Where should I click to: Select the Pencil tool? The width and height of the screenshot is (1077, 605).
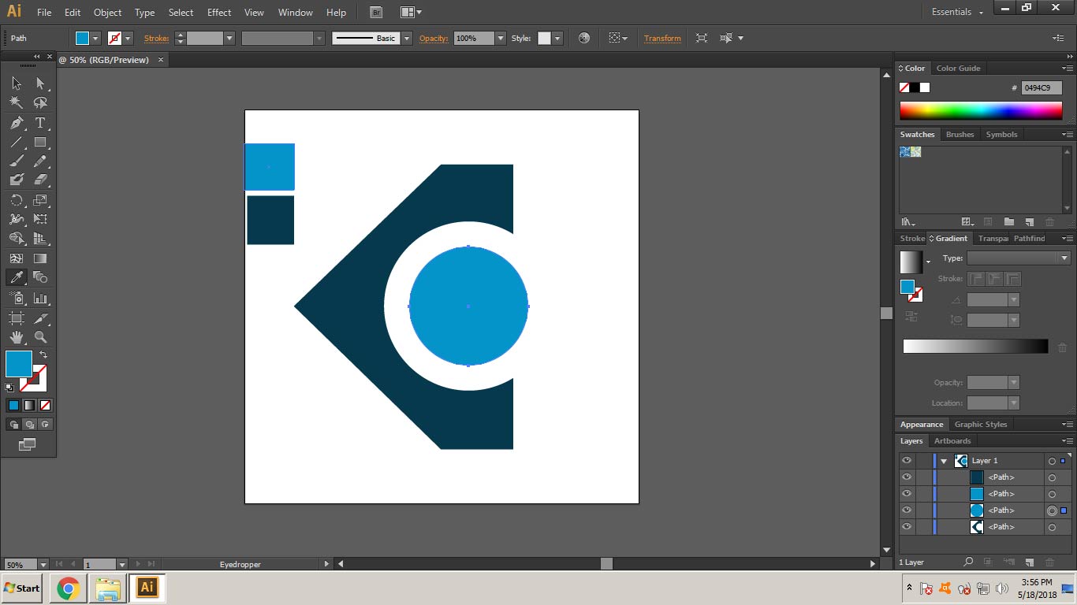pyautogui.click(x=40, y=161)
